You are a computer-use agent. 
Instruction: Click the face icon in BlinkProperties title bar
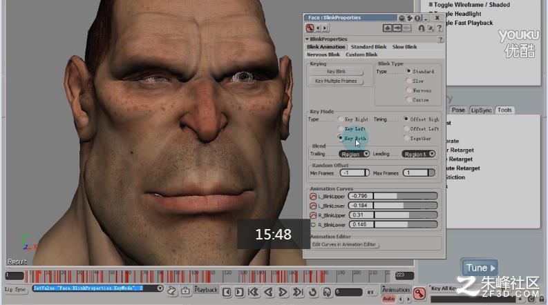[402, 18]
